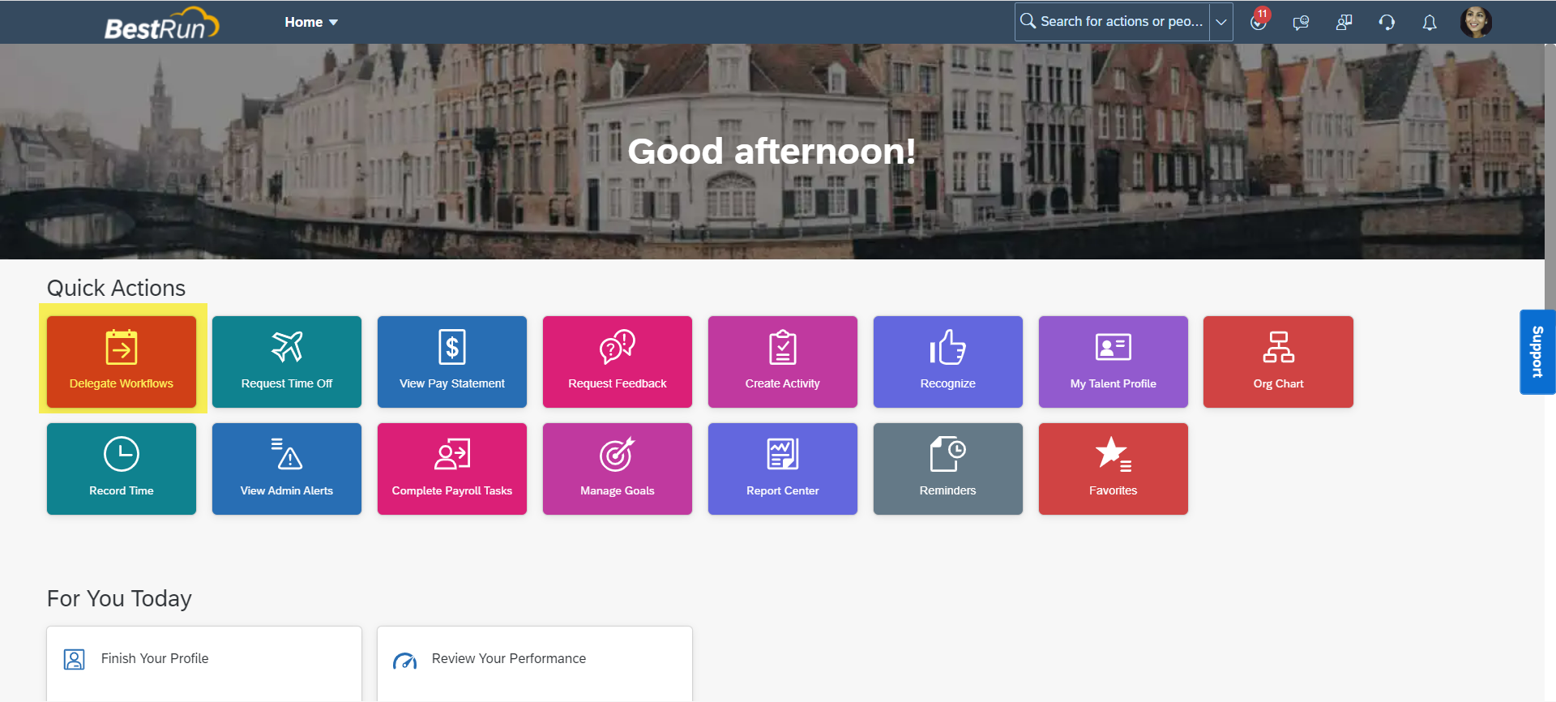Open the notifications bell
The height and width of the screenshot is (702, 1556).
pyautogui.click(x=1430, y=23)
